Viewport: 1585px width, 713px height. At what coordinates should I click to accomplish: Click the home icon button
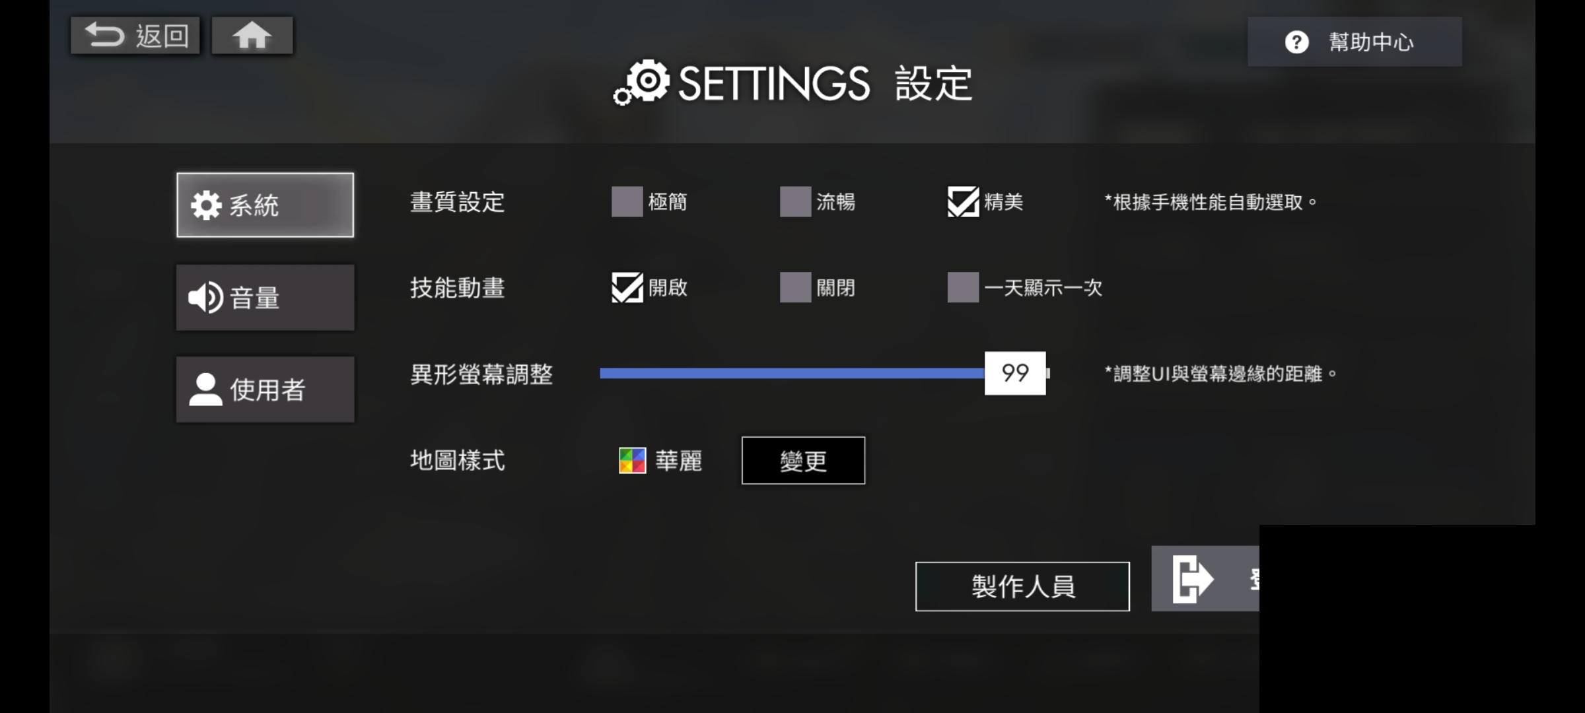point(252,36)
